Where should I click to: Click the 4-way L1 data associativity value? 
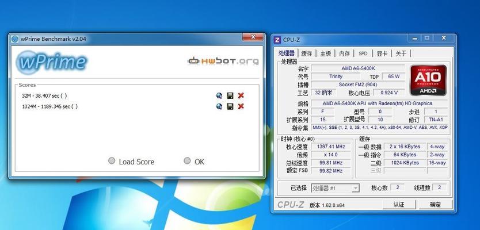click(437, 147)
